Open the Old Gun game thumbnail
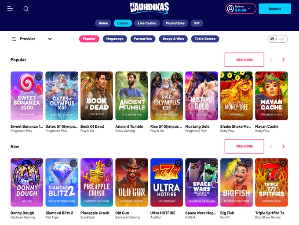 click(131, 182)
